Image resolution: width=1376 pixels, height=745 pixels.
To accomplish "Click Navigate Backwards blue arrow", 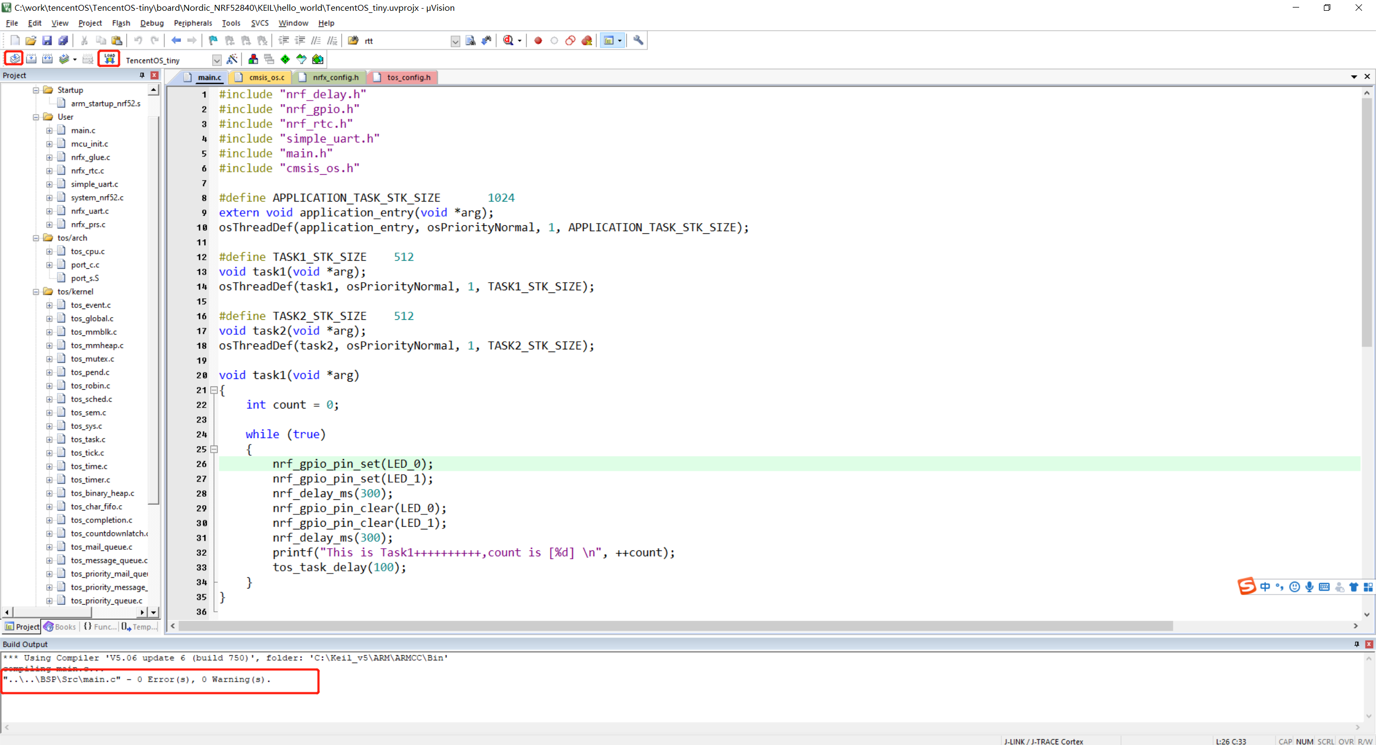I will [x=176, y=40].
